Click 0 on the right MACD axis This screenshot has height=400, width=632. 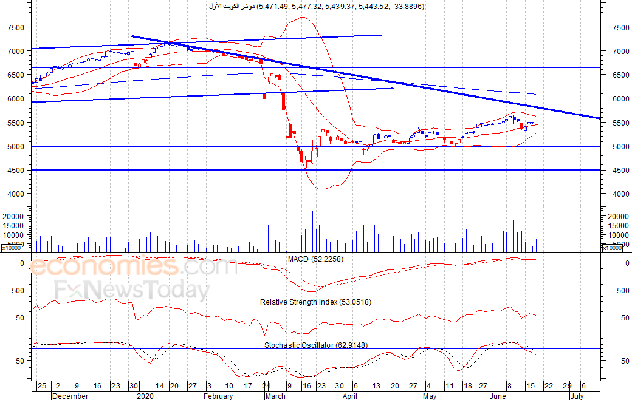click(627, 263)
